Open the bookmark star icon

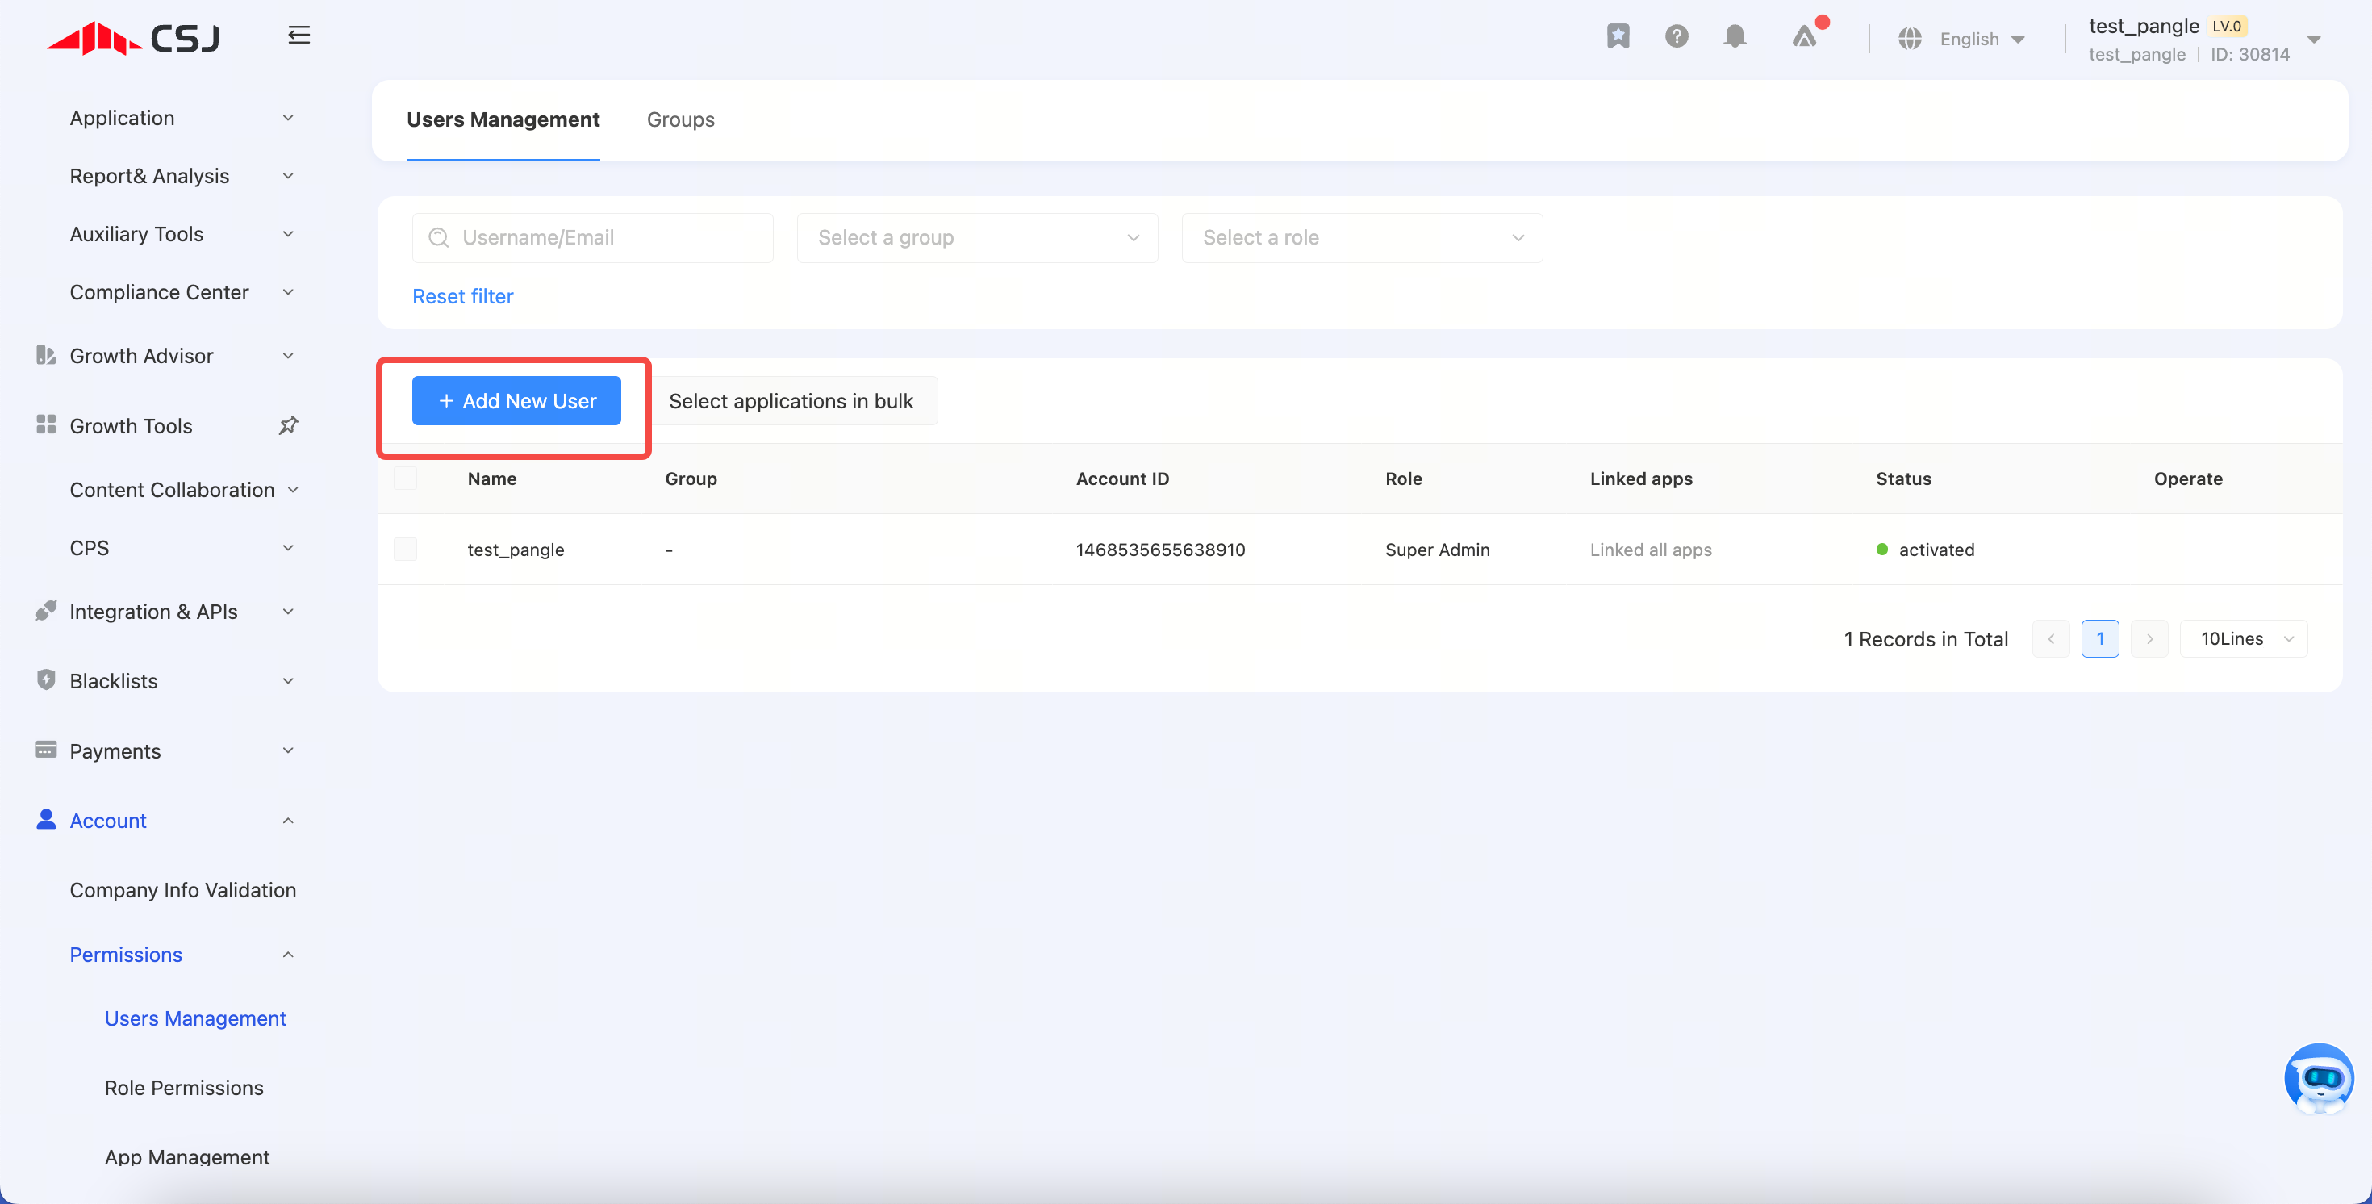pos(1618,37)
